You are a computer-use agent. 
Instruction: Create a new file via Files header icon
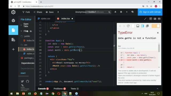coord(27,31)
